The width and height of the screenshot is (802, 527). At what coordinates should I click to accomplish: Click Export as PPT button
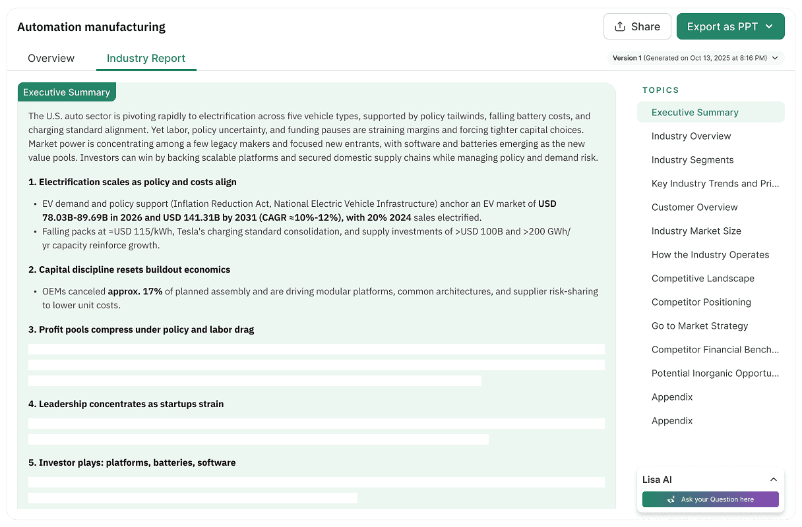point(731,26)
